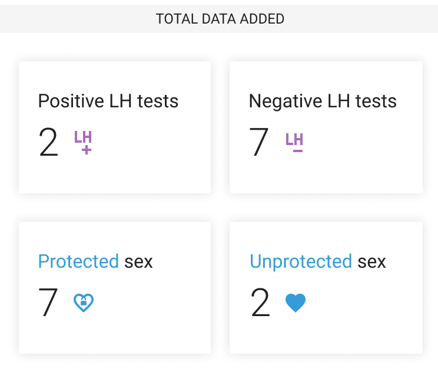Click the blue Unprotected link text
438x368 pixels.
[x=301, y=262]
